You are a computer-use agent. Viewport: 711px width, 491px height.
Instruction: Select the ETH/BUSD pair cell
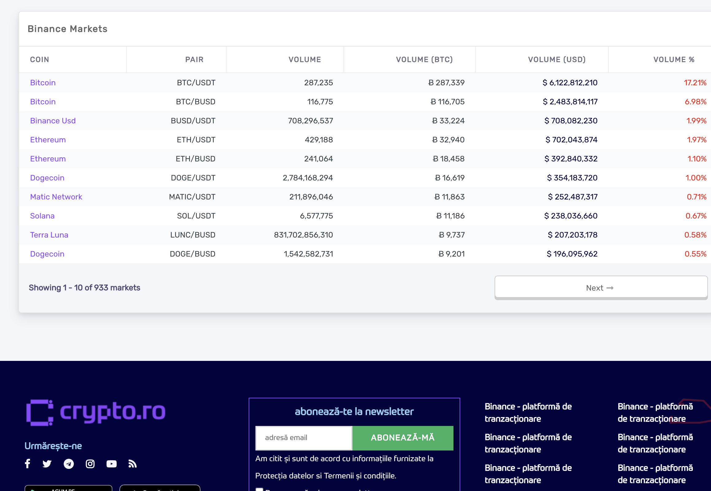196,159
